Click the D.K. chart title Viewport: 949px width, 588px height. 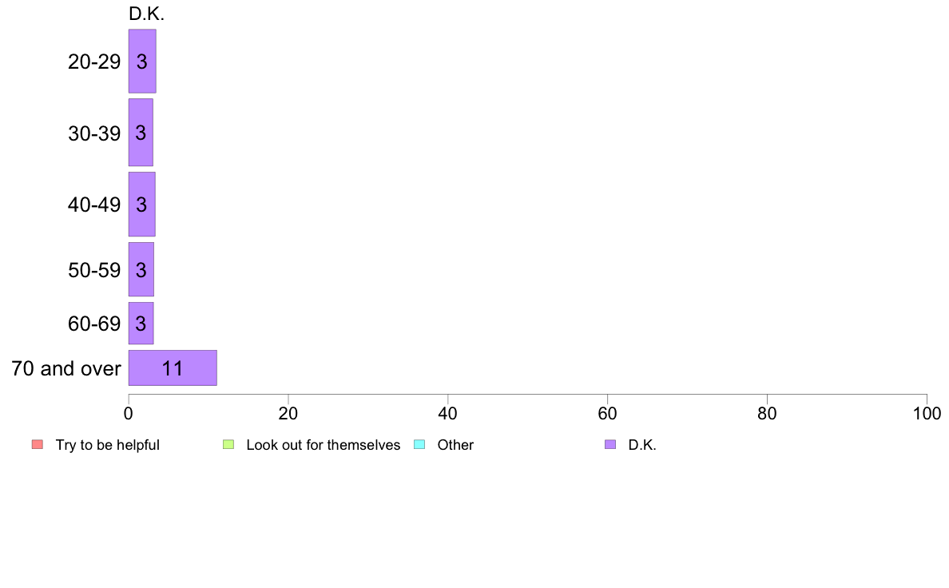pyautogui.click(x=146, y=14)
